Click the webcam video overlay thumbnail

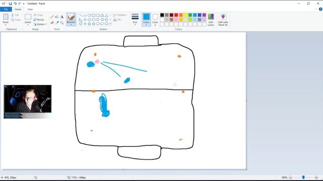click(28, 102)
